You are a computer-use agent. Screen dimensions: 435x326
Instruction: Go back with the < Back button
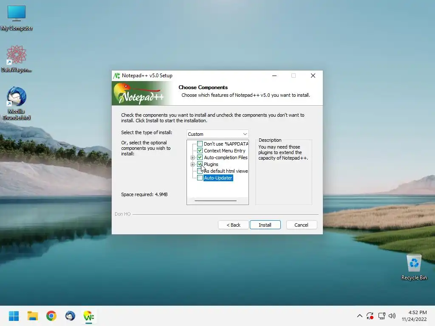click(233, 225)
